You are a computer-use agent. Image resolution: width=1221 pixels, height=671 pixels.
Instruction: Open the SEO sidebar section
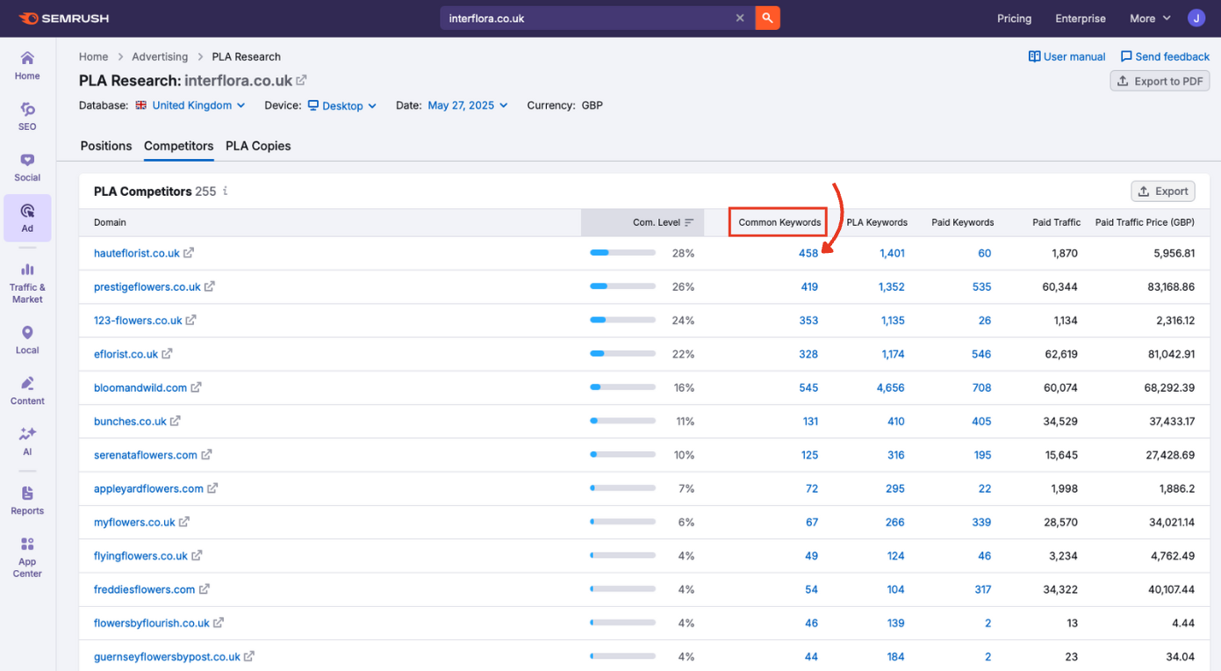pyautogui.click(x=27, y=116)
